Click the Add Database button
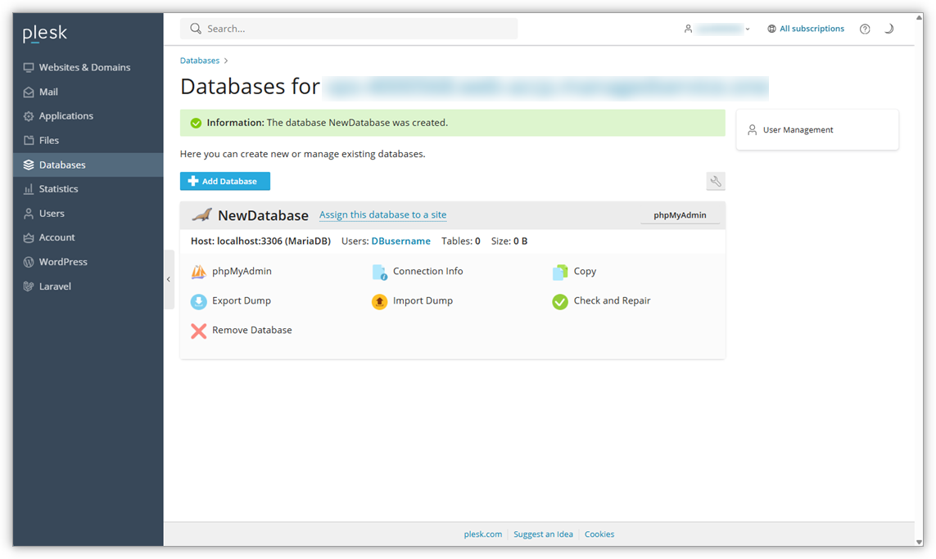The width and height of the screenshot is (936, 559). [224, 181]
